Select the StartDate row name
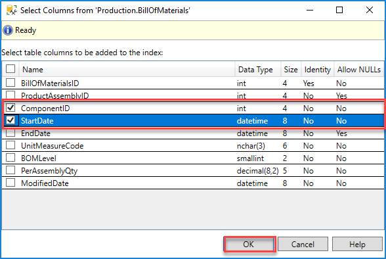 [x=37, y=121]
